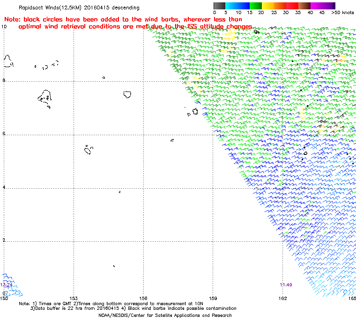This screenshot has width=356, height=323.
Task: Click the longitude '150' axis label
Action: (x=4, y=298)
